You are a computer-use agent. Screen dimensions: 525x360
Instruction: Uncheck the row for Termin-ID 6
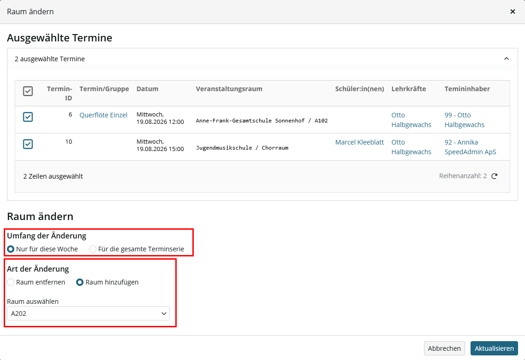pyautogui.click(x=28, y=117)
